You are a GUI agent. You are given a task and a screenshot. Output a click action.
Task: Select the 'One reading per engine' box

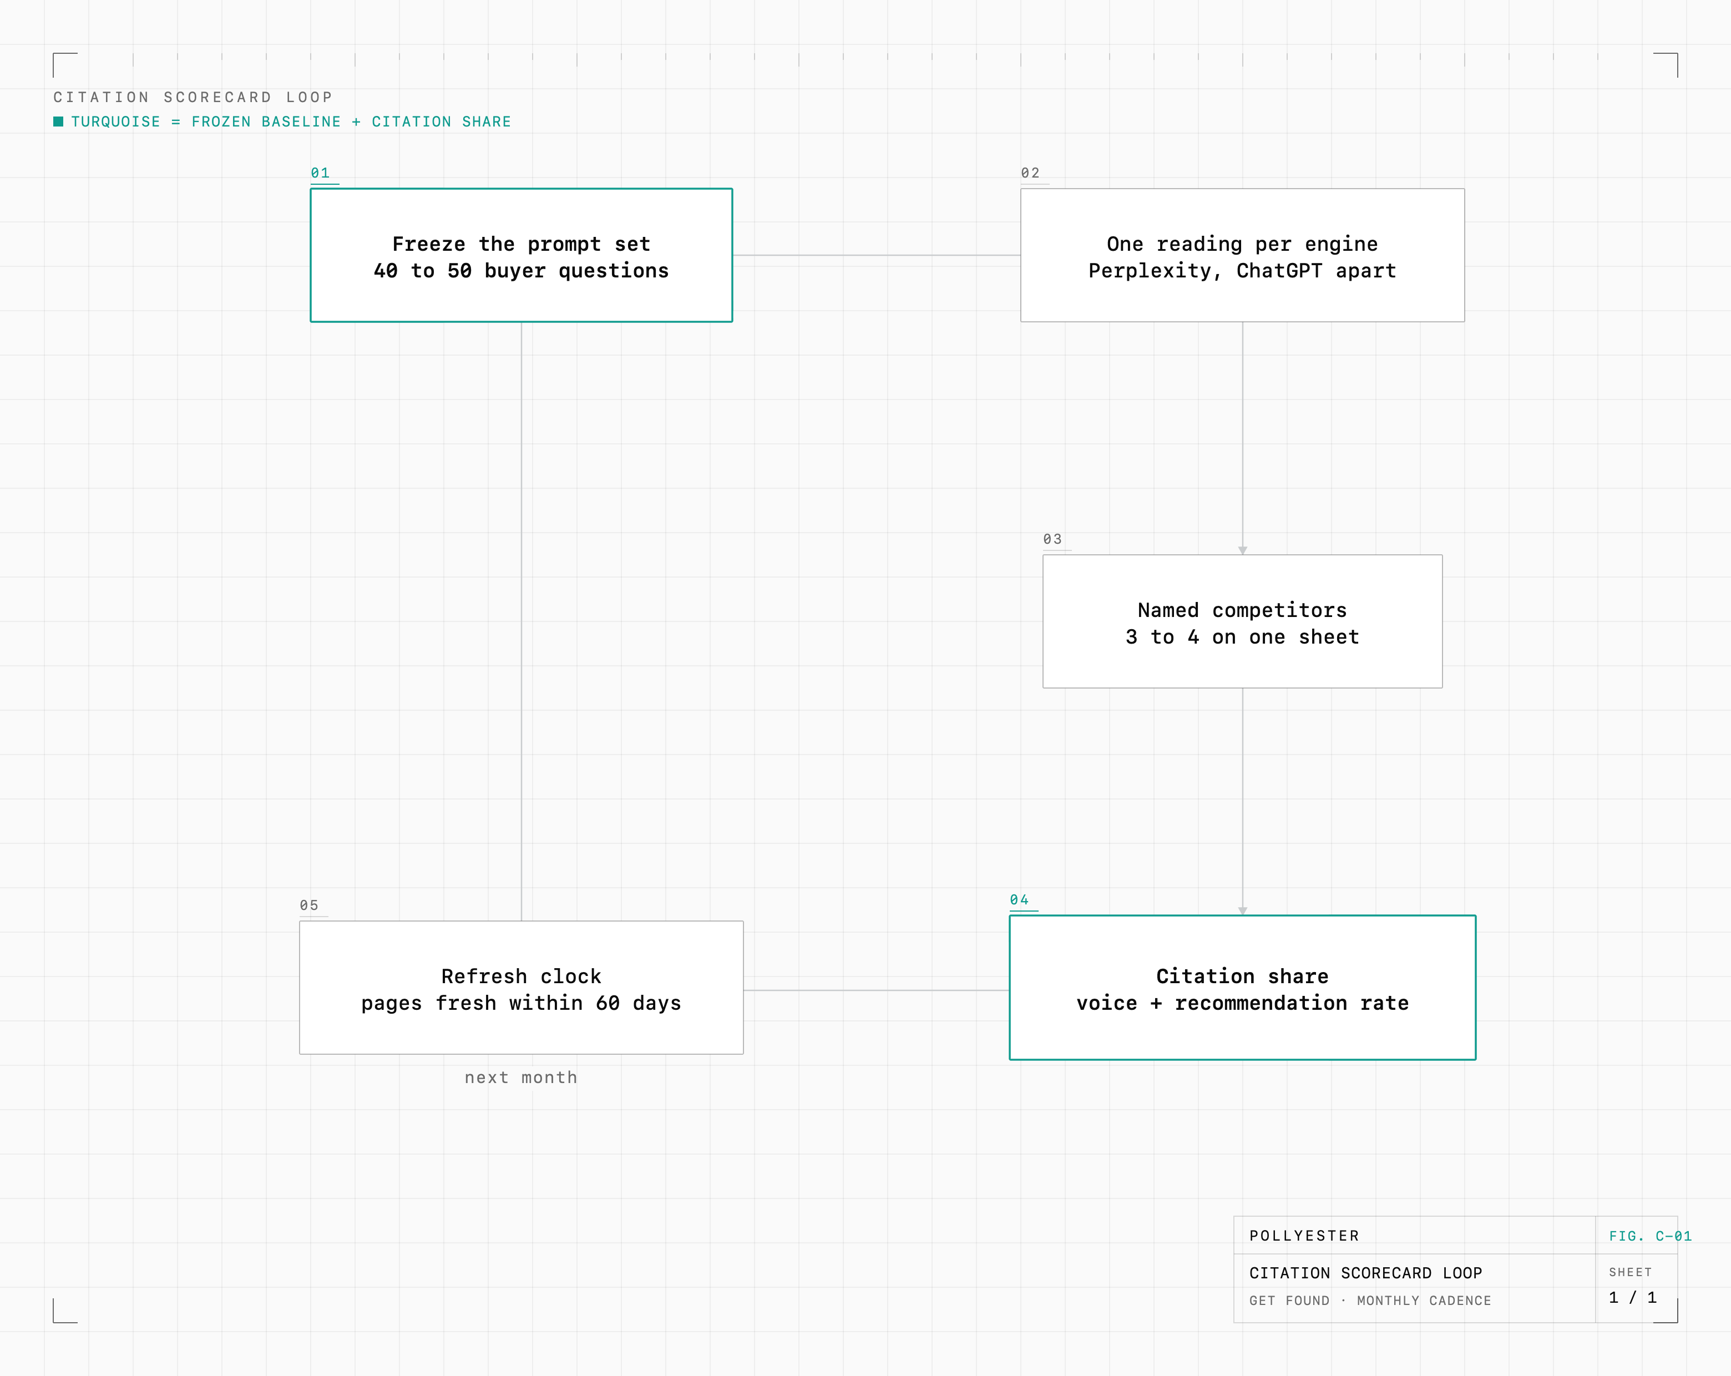[x=1242, y=255]
